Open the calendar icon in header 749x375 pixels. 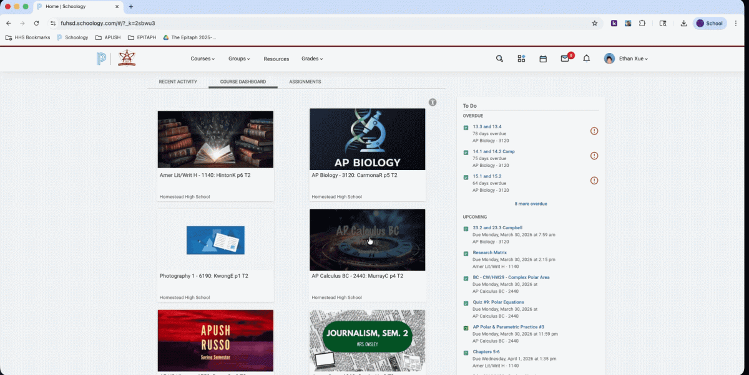(x=543, y=59)
